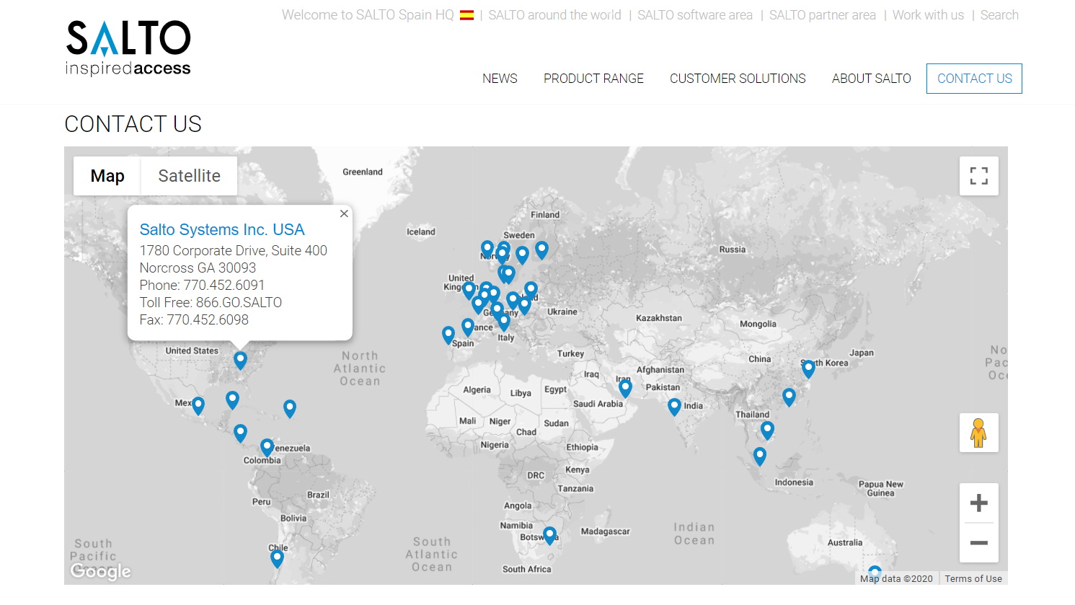This screenshot has width=1075, height=605.
Task: Select the marker near Thailand
Action: pos(767,431)
